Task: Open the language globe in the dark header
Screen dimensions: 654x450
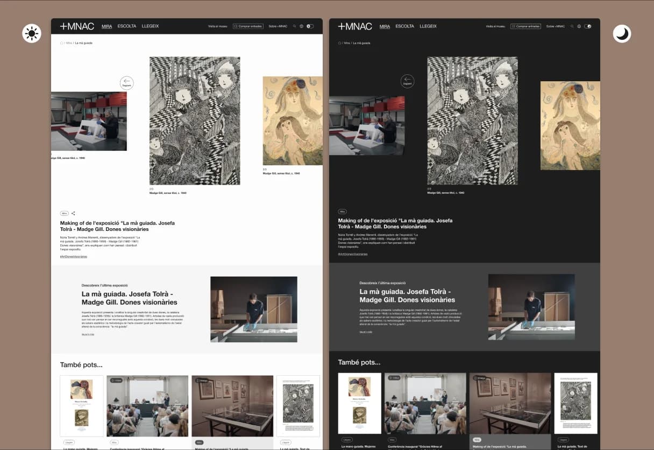Action: pyautogui.click(x=579, y=26)
